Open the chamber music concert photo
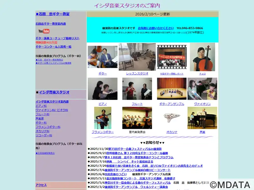 [x=137, y=118]
